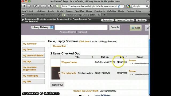Click the Google search engine icon

point(129,6)
